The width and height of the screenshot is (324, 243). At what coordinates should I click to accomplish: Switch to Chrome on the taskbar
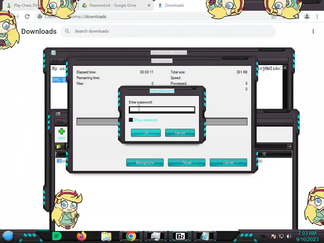click(131, 236)
